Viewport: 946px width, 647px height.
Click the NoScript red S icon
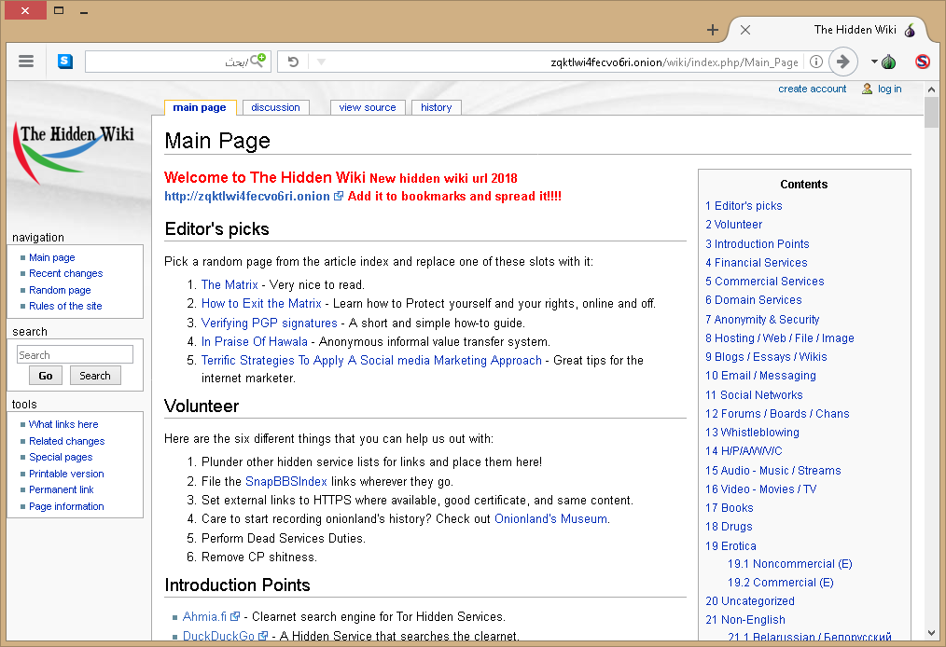[x=922, y=62]
